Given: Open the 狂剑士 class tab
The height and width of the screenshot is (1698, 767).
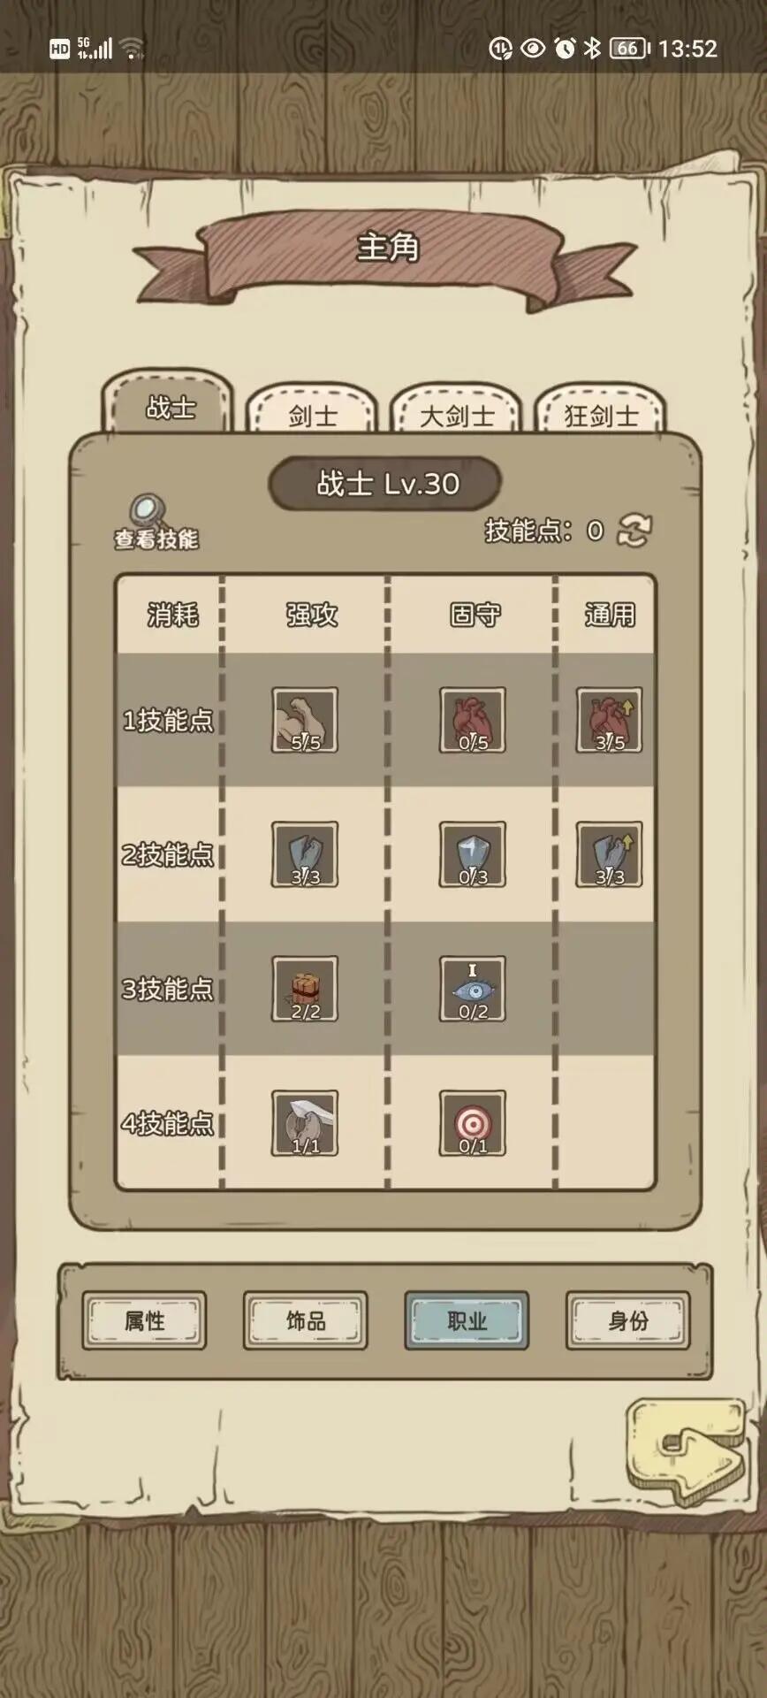Looking at the screenshot, I should [601, 409].
